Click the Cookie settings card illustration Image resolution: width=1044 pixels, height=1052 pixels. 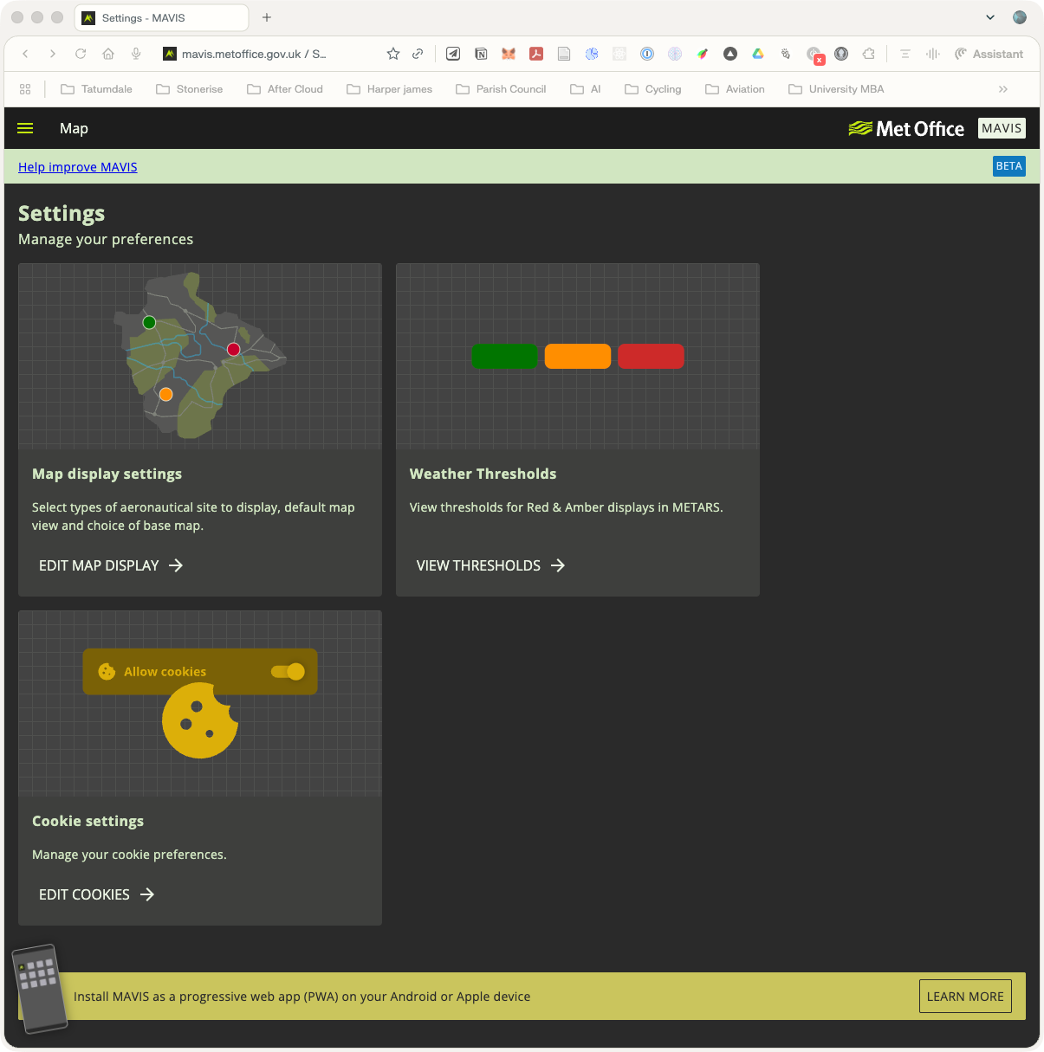[200, 703]
